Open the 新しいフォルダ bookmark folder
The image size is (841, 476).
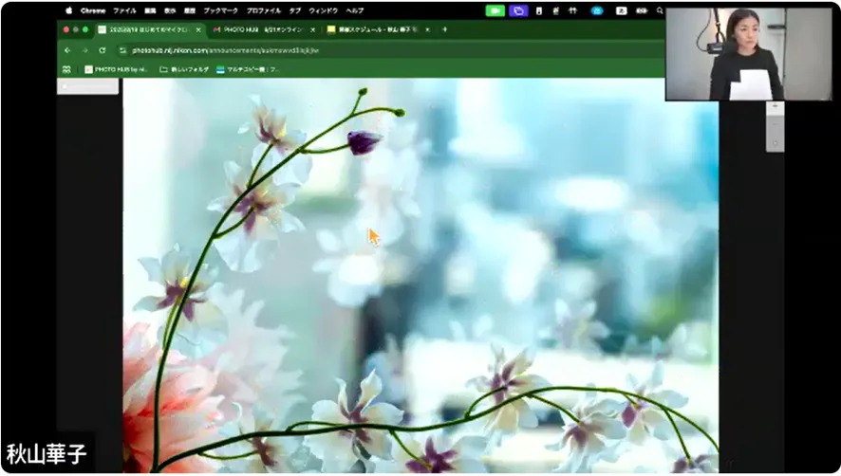click(184, 69)
